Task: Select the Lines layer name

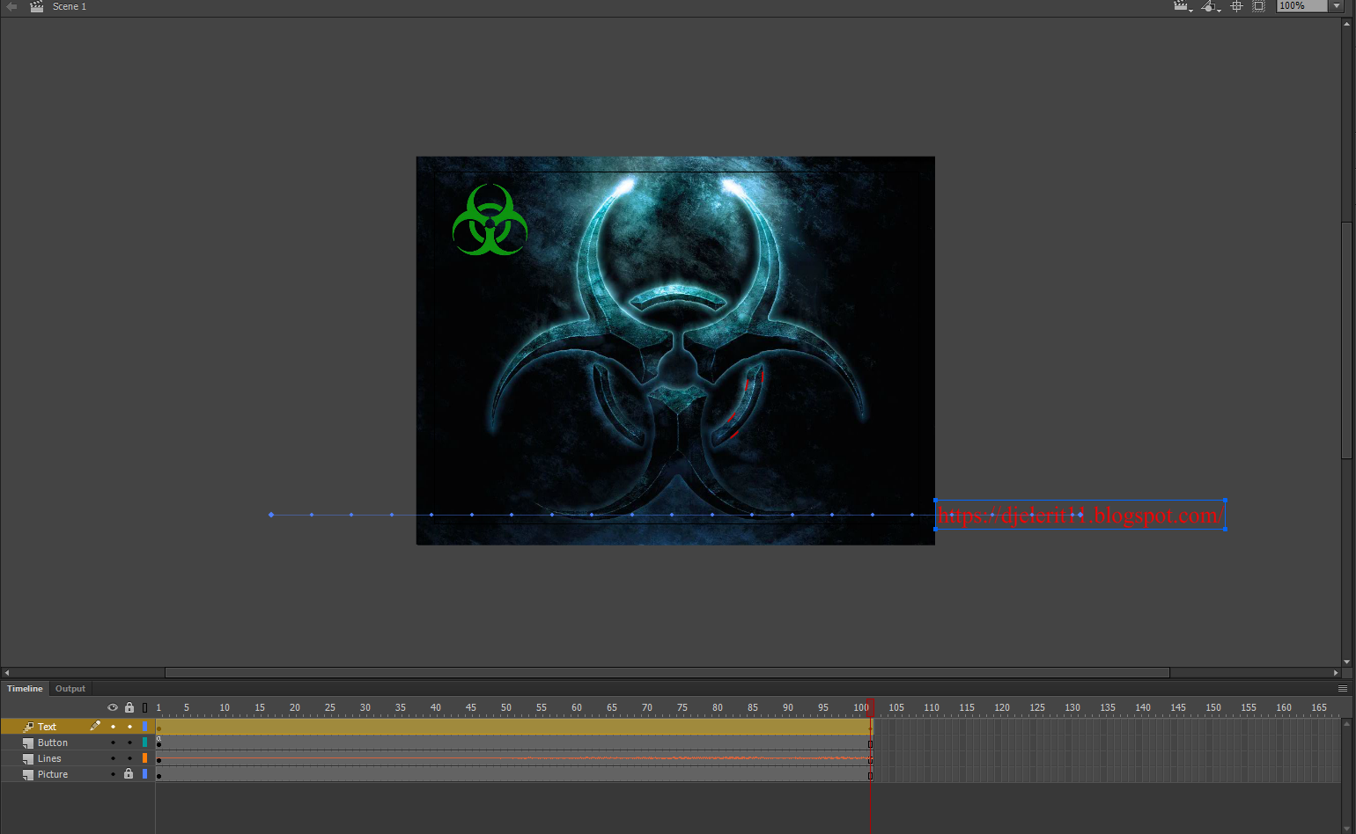Action: pos(49,758)
